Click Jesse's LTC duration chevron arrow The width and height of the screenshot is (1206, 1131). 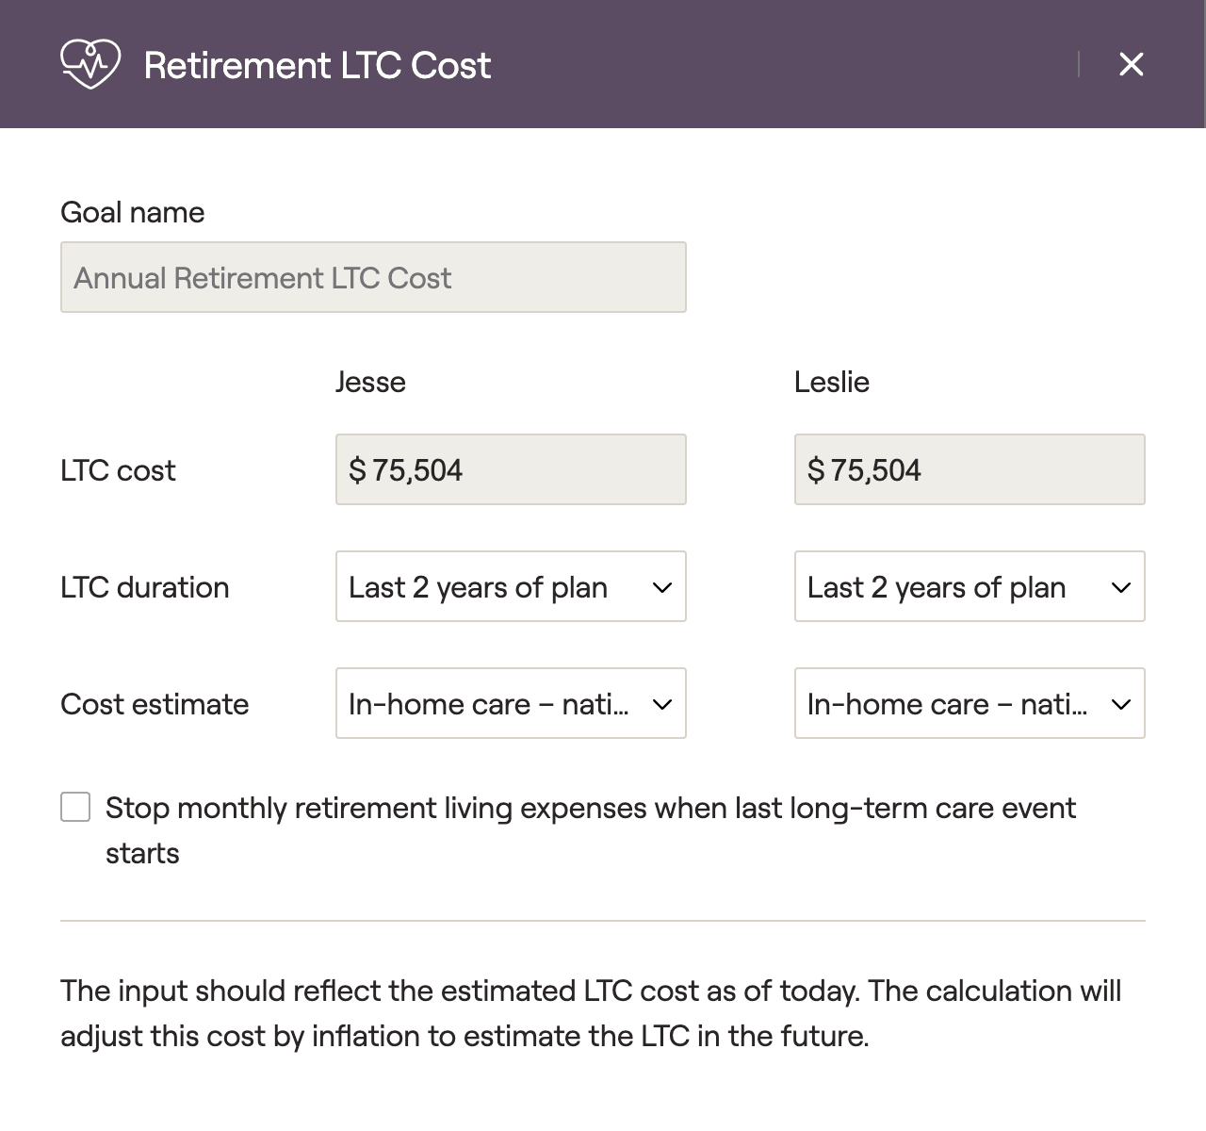pyautogui.click(x=662, y=587)
